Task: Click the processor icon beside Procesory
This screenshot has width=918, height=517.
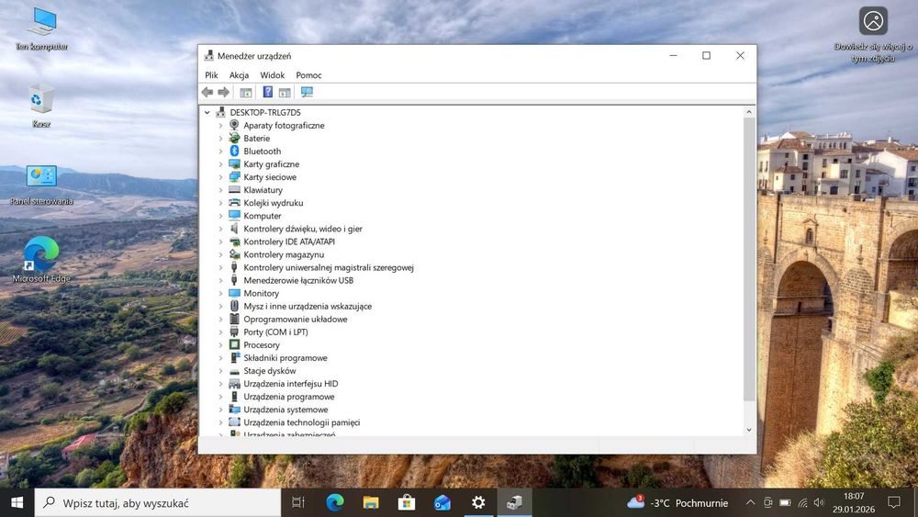Action: (x=234, y=345)
